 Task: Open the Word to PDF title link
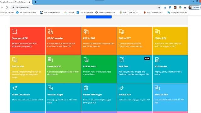coord(161,95)
